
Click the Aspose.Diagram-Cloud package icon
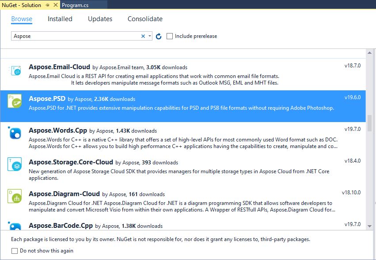click(15, 196)
